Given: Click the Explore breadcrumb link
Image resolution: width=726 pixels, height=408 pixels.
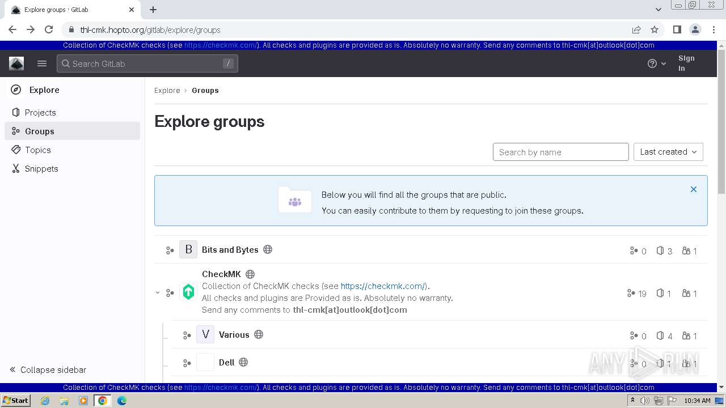Looking at the screenshot, I should (x=167, y=90).
